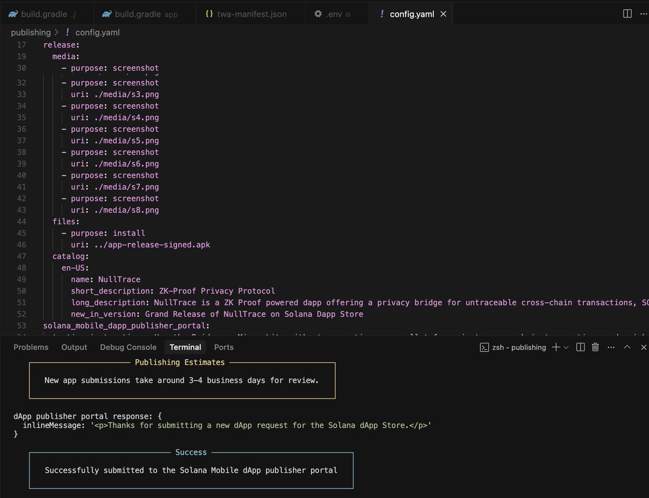This screenshot has height=498, width=649.
Task: Click 'uri: ./media/s3.png' on line 33
Action: [x=115, y=94]
